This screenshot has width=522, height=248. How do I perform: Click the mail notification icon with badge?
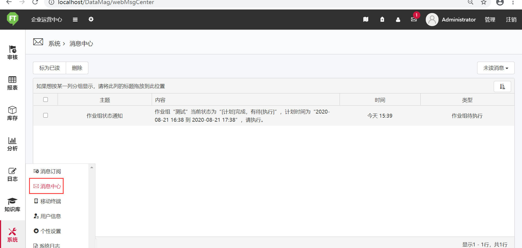(x=414, y=19)
